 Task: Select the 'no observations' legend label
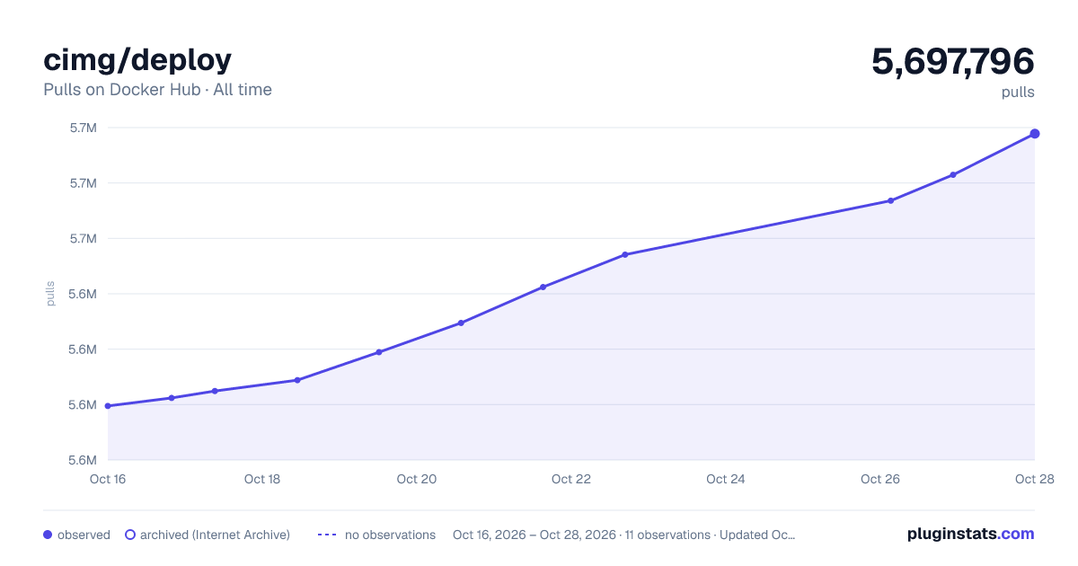[390, 535]
